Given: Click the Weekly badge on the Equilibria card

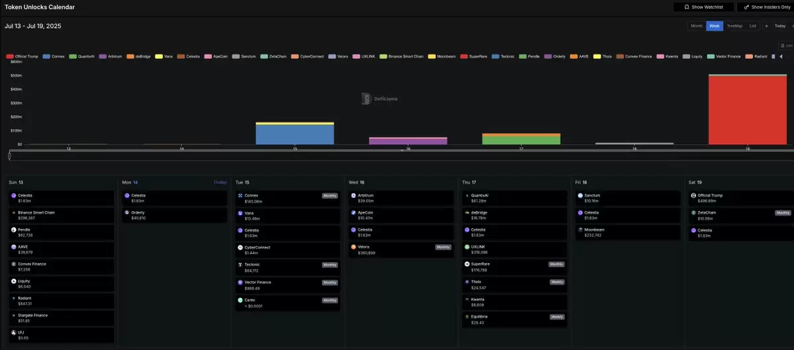Looking at the screenshot, I should pos(557,317).
